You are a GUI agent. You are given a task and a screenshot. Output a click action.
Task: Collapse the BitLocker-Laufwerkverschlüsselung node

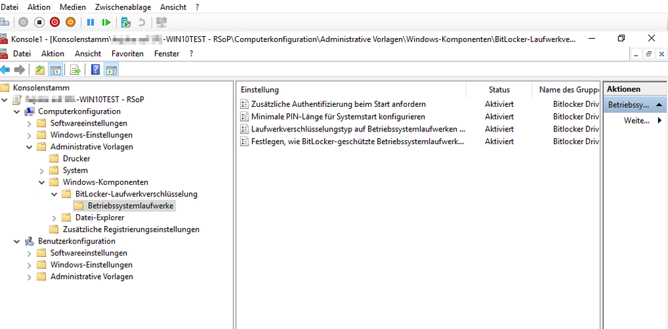(x=54, y=194)
